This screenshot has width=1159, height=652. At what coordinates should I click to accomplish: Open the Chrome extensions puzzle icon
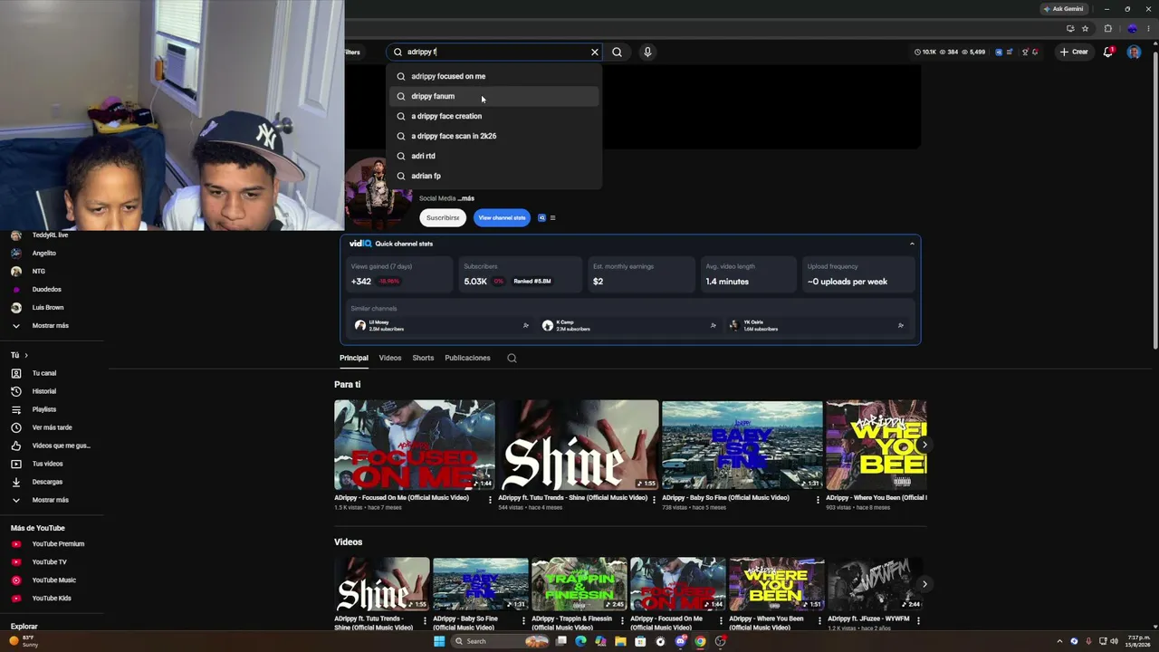1107,28
